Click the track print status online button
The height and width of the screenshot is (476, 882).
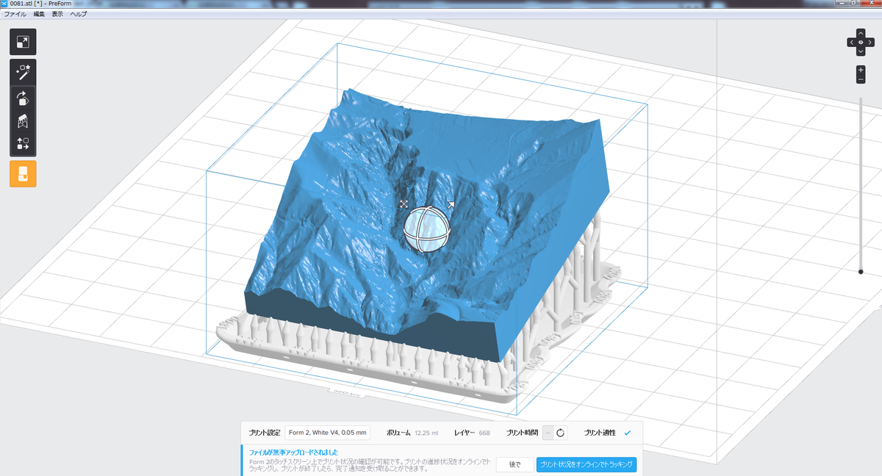[x=586, y=464]
